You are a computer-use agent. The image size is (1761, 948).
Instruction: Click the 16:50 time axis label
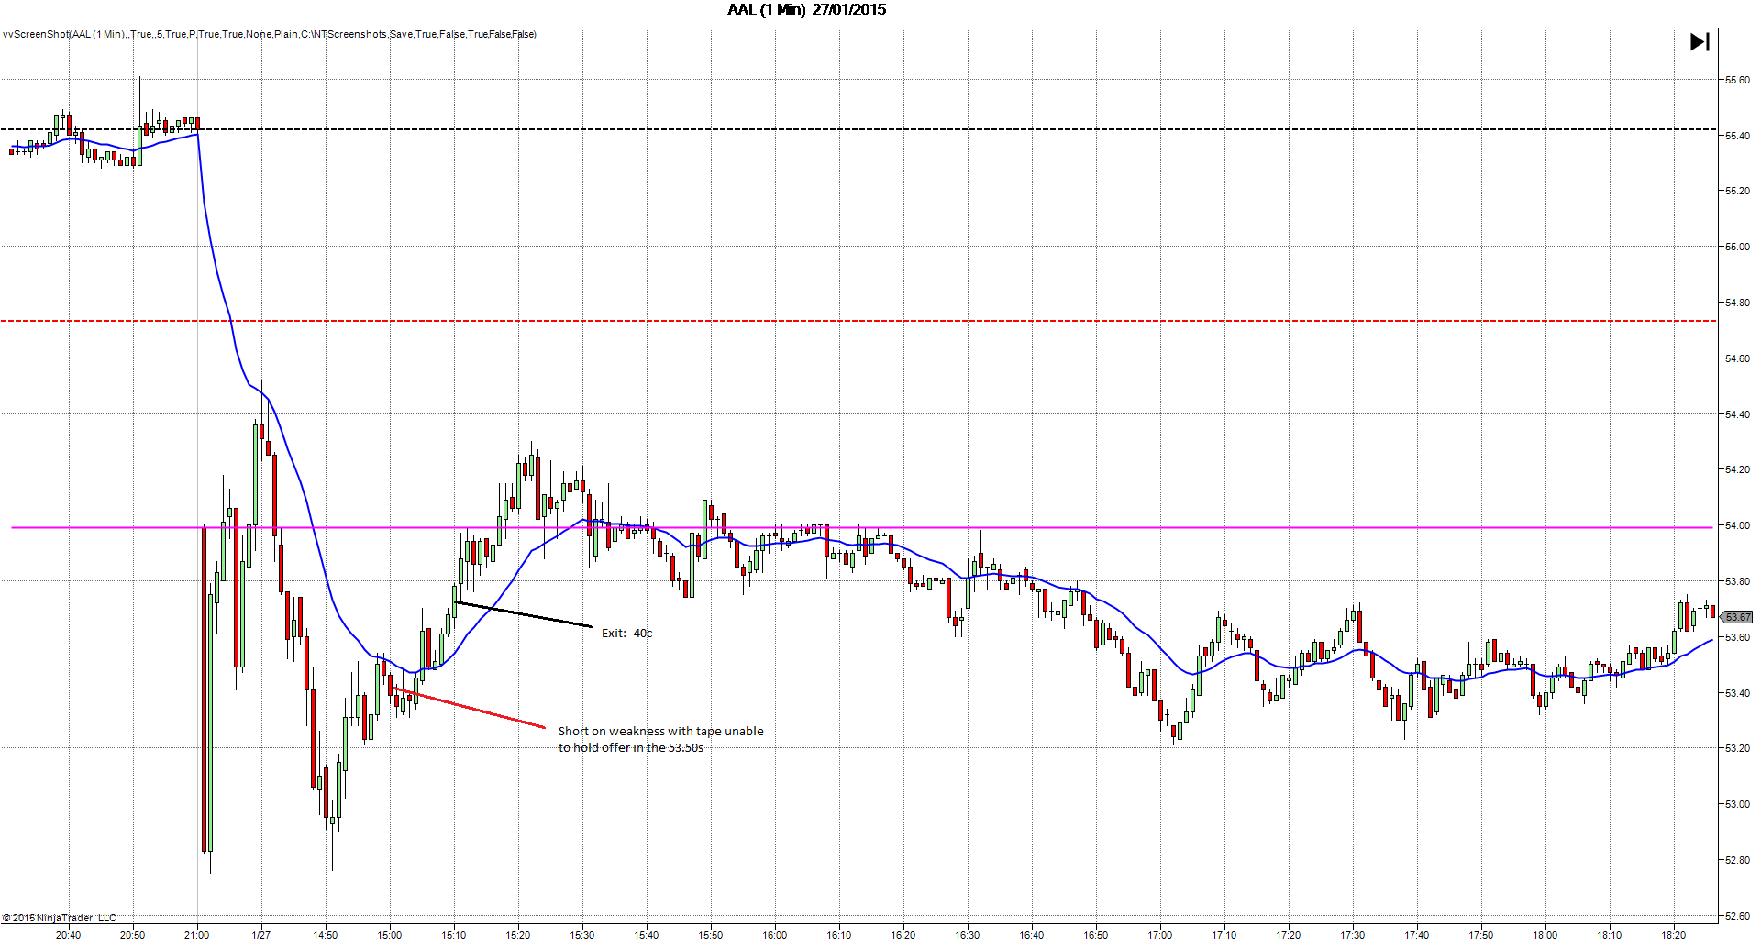tap(1095, 935)
